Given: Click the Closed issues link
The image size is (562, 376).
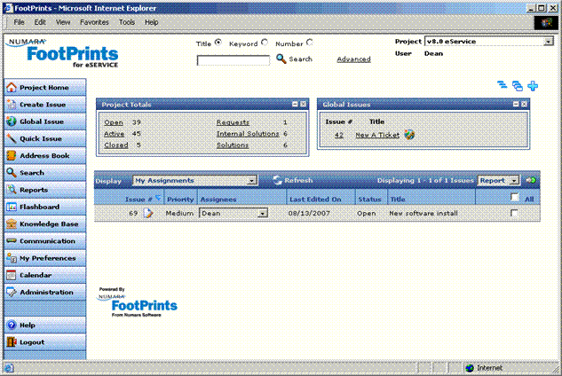Looking at the screenshot, I should [x=116, y=145].
